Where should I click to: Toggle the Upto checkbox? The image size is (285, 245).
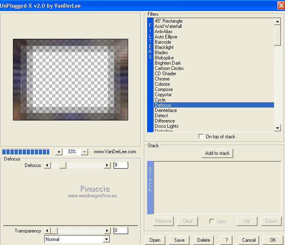212,221
